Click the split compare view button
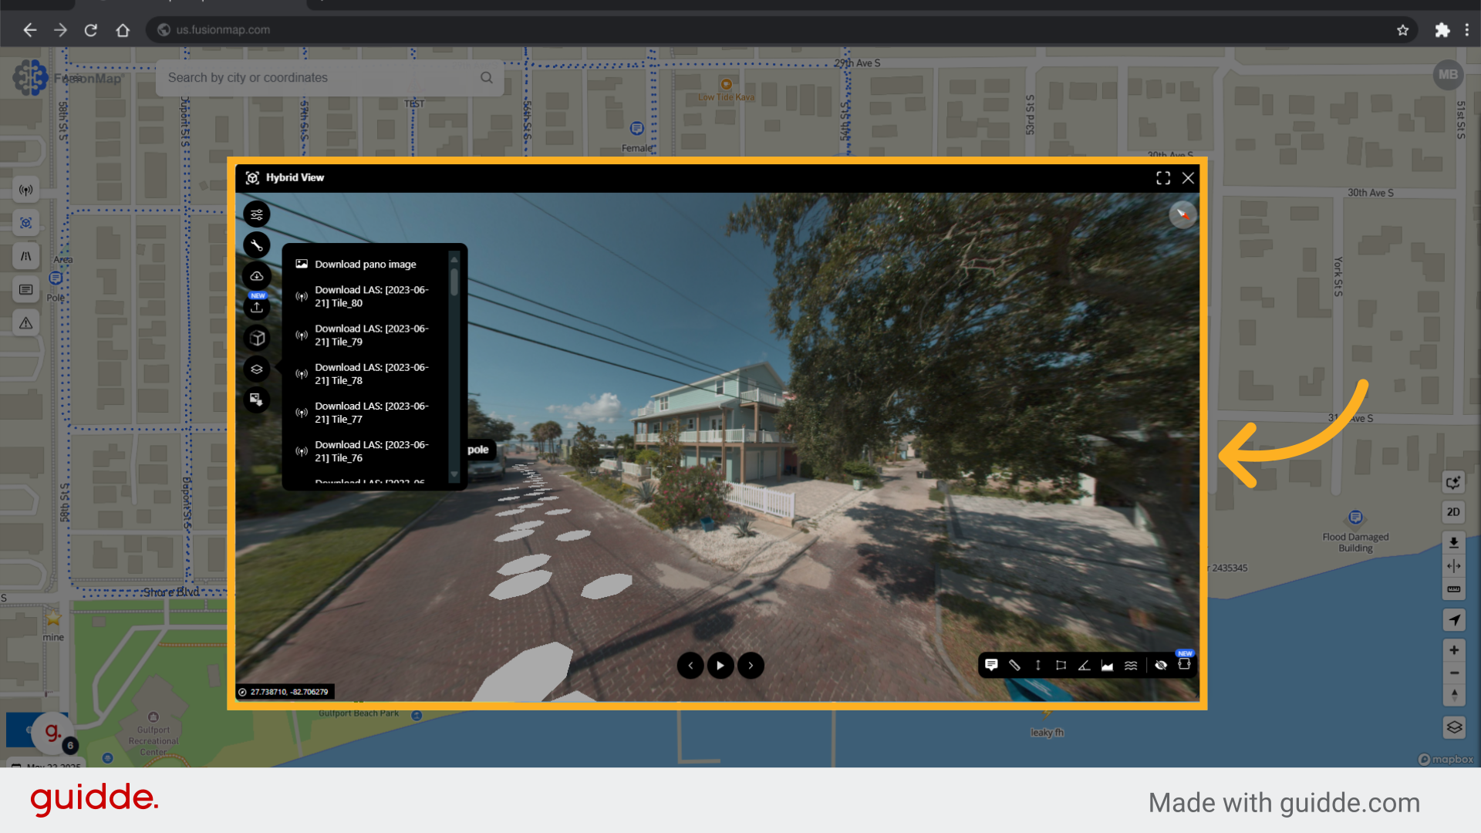 click(x=1454, y=566)
